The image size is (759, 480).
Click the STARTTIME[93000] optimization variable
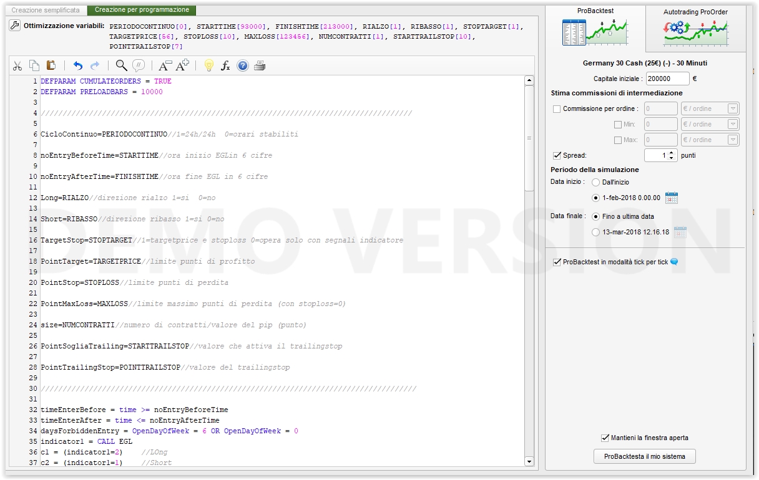click(232, 27)
